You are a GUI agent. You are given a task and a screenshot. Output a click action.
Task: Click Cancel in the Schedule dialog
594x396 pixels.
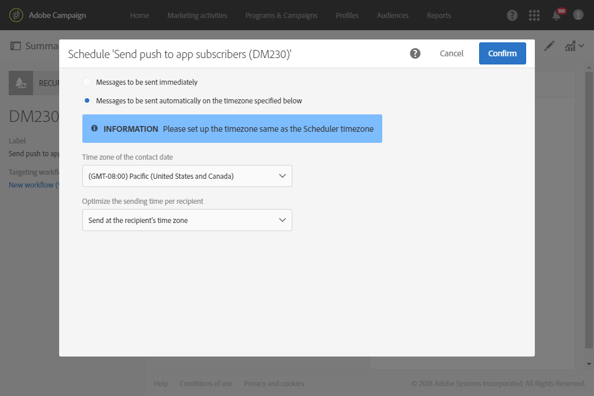tap(451, 53)
